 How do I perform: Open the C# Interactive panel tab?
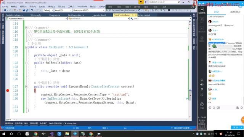point(70,123)
